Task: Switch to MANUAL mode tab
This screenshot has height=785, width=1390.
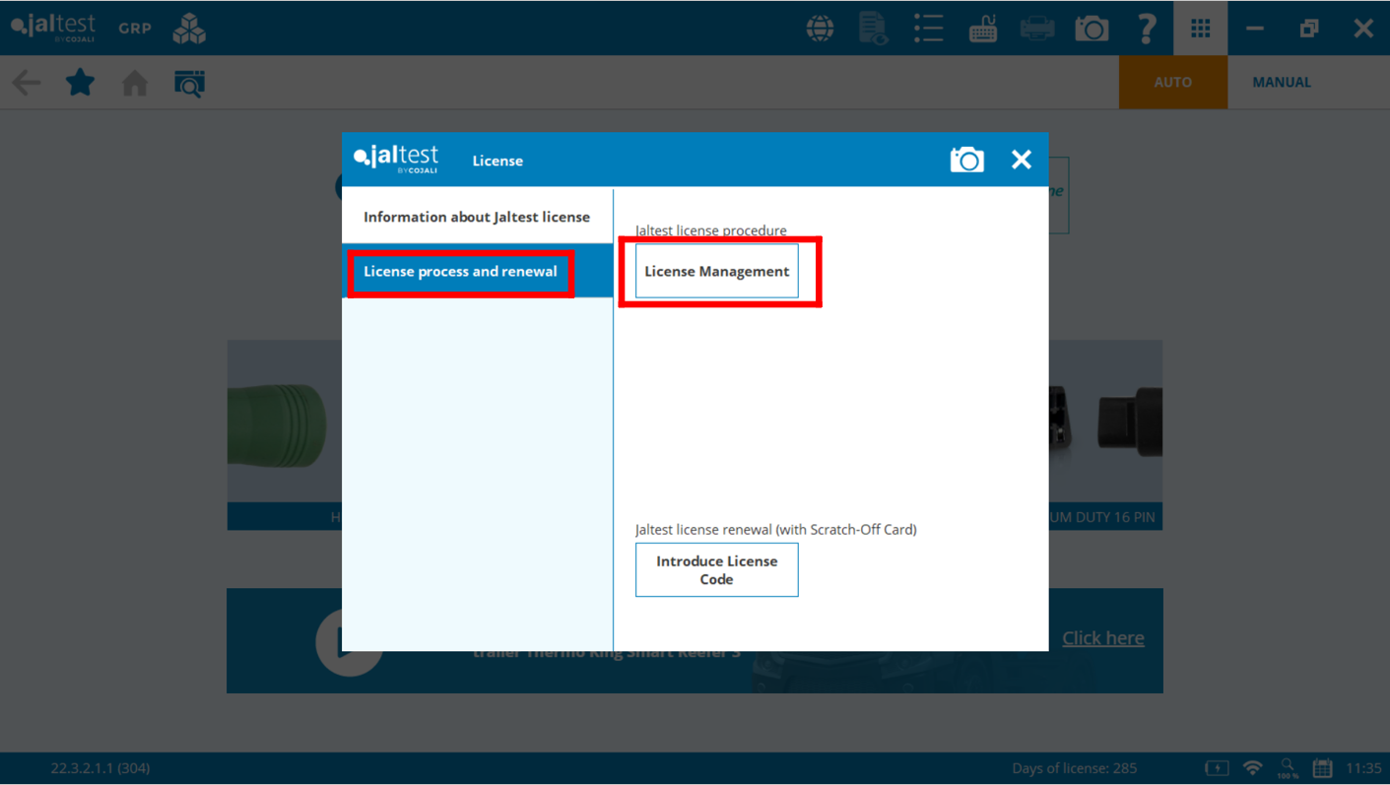Action: (x=1282, y=82)
